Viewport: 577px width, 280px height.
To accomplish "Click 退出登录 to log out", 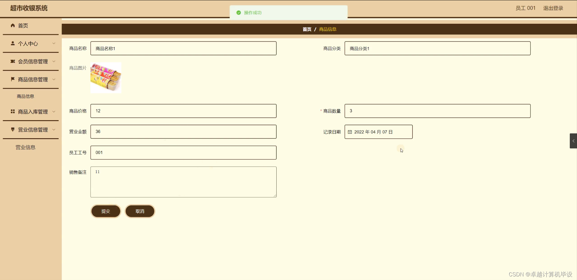I will point(553,8).
